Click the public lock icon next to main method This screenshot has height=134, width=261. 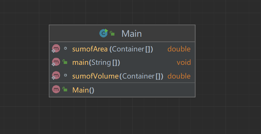[65, 62]
